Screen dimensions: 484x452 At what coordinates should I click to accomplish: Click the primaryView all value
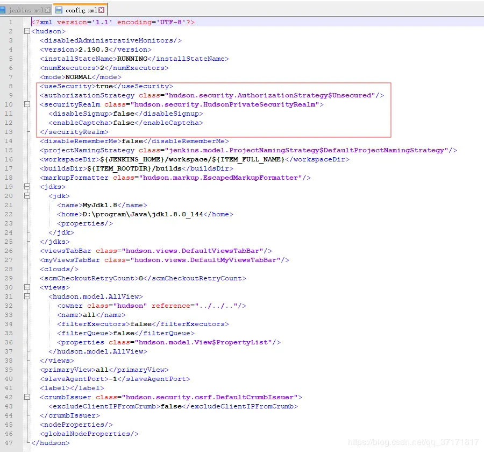[102, 370]
